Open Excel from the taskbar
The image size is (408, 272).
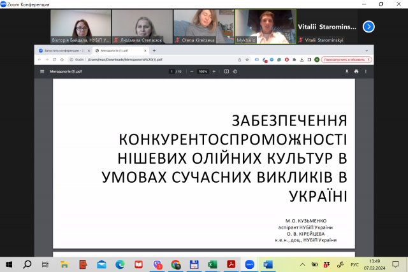pyautogui.click(x=212, y=264)
